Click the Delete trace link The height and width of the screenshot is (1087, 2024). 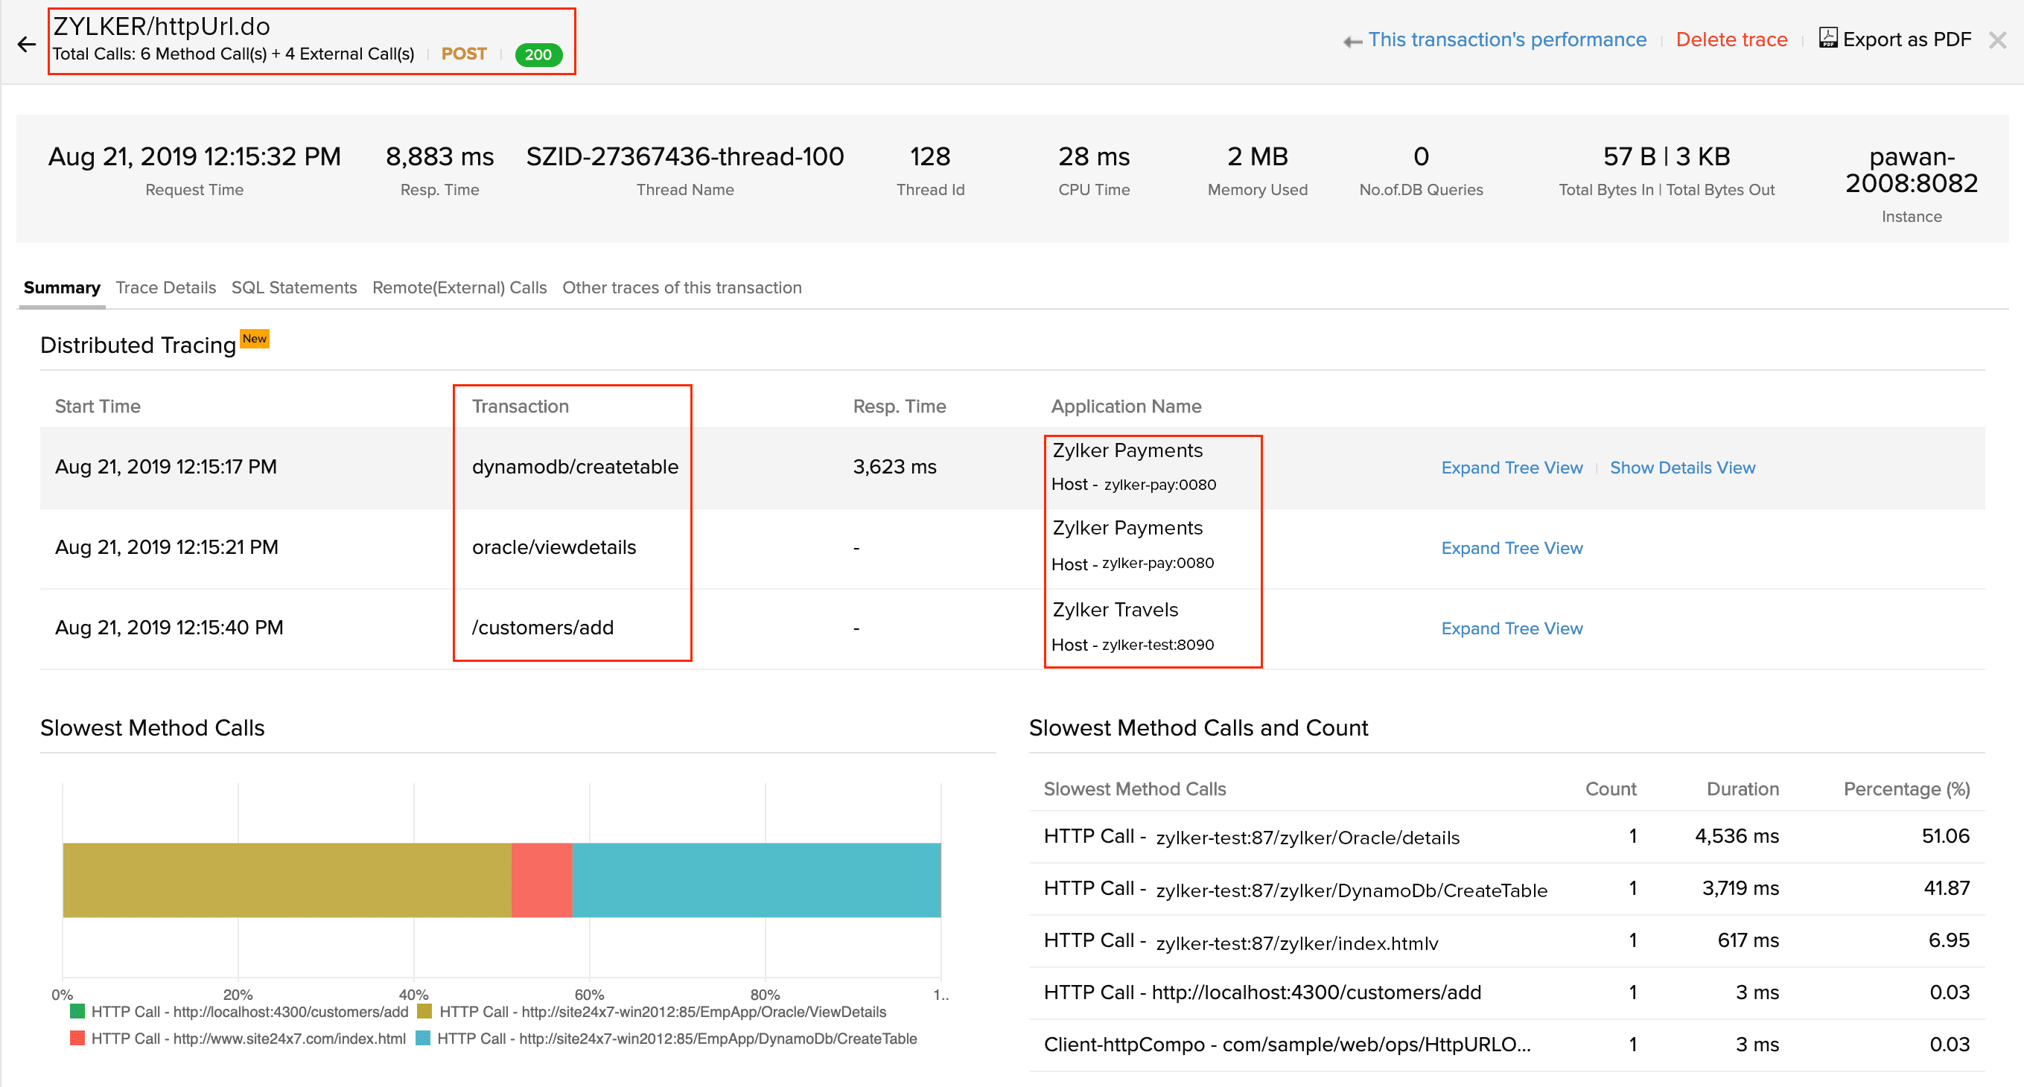click(x=1731, y=39)
